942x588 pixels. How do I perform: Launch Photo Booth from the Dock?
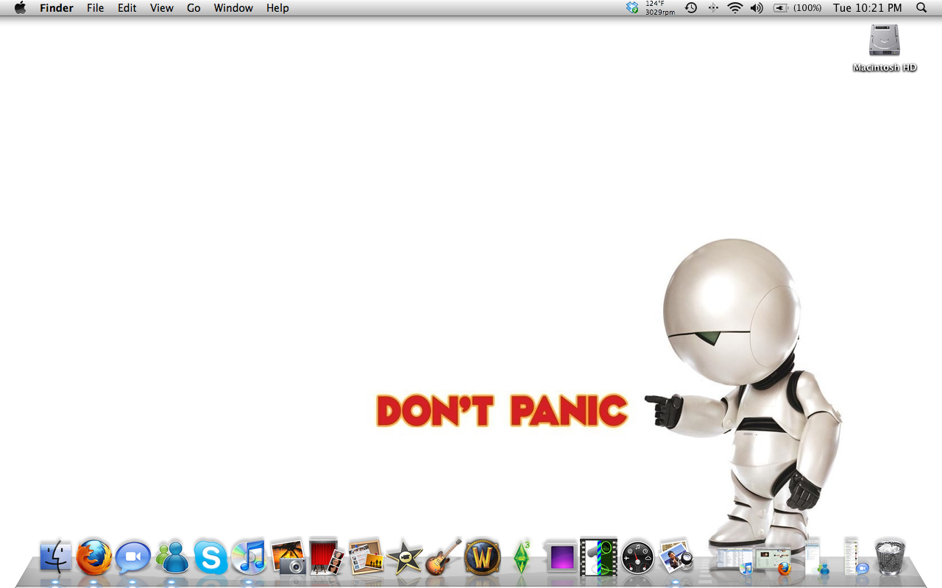(x=326, y=556)
